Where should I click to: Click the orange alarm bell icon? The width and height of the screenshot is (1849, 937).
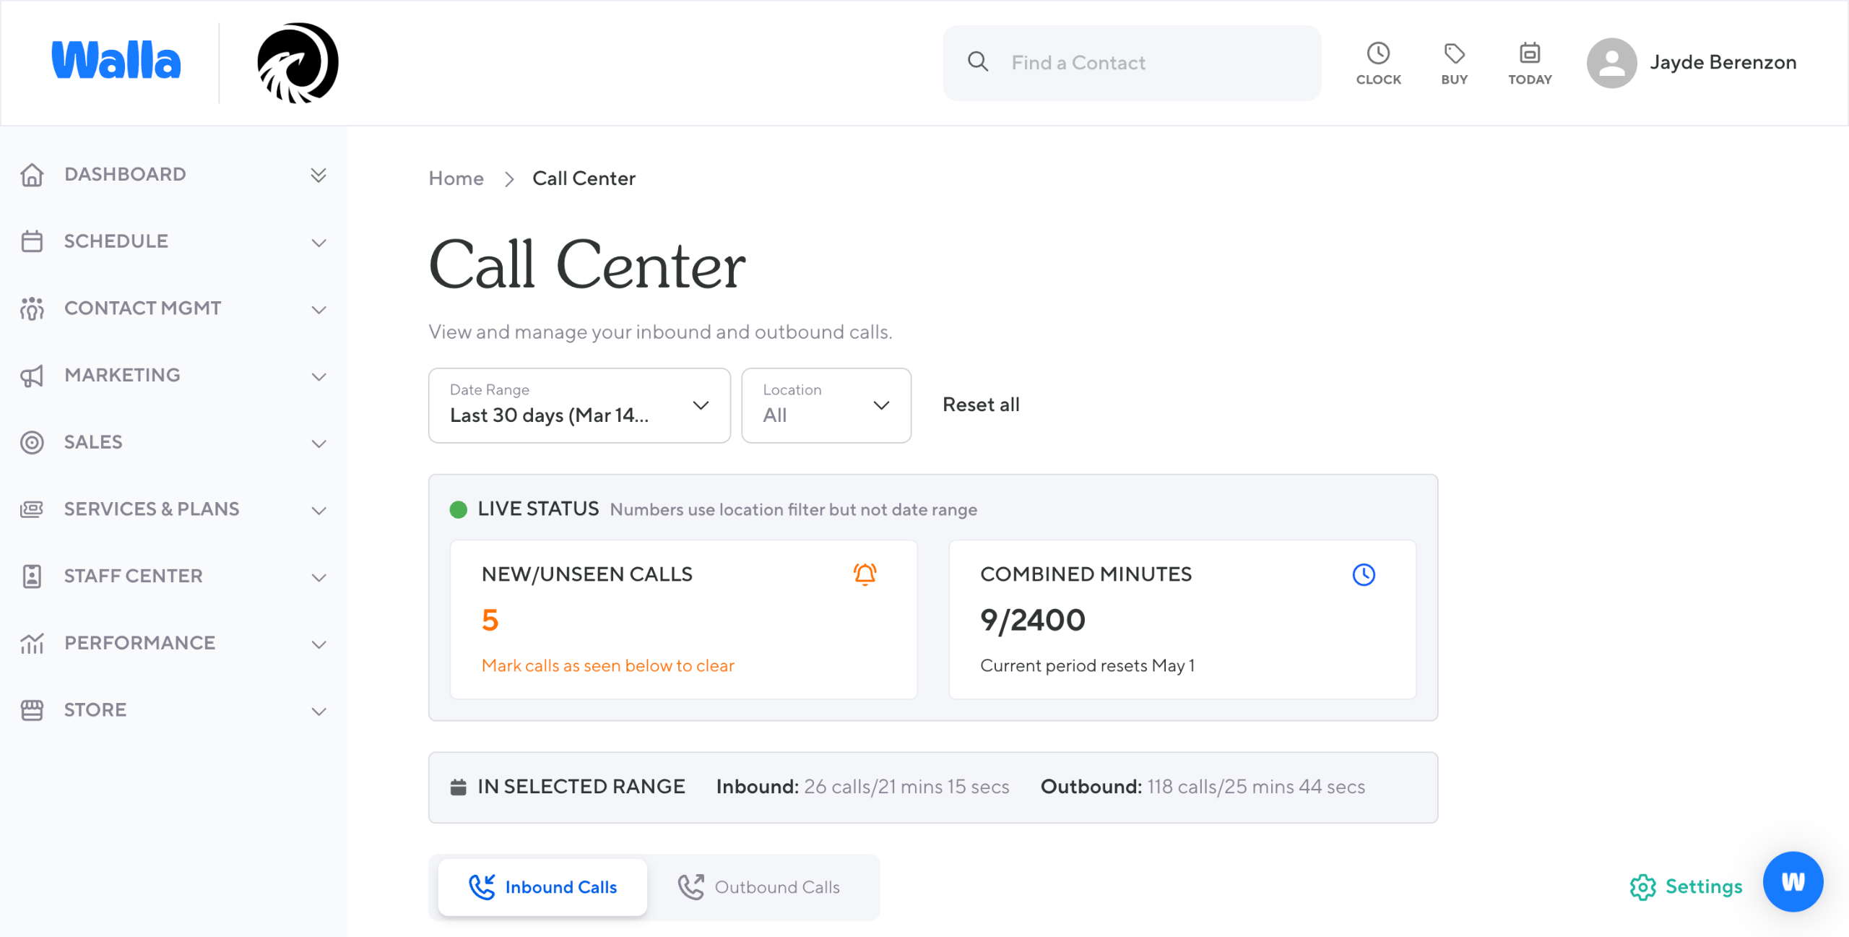865,574
